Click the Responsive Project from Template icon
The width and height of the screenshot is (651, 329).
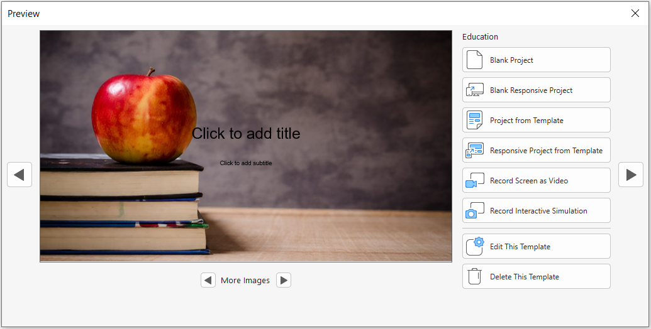point(474,151)
